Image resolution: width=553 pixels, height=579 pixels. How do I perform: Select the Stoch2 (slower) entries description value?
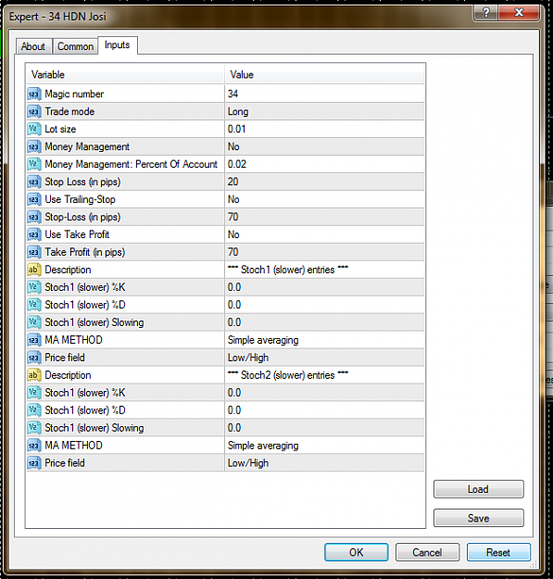click(x=324, y=375)
